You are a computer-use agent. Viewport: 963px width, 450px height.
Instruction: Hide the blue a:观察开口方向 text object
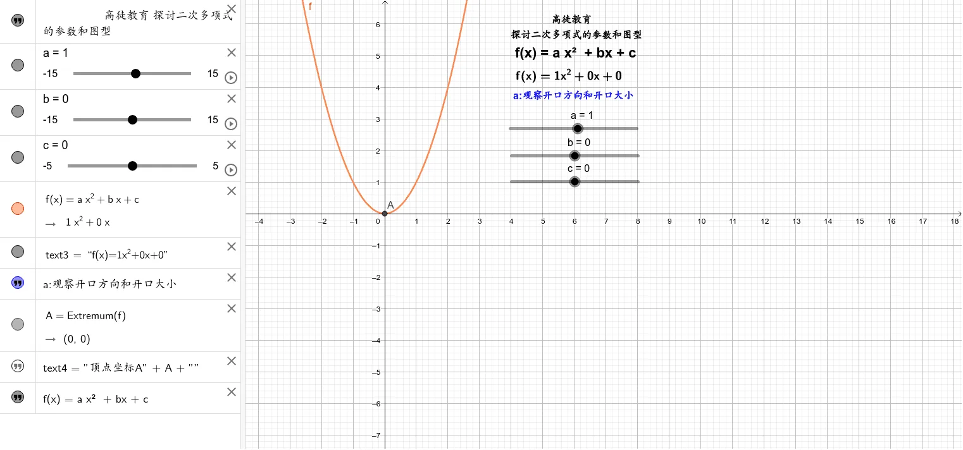(x=18, y=283)
